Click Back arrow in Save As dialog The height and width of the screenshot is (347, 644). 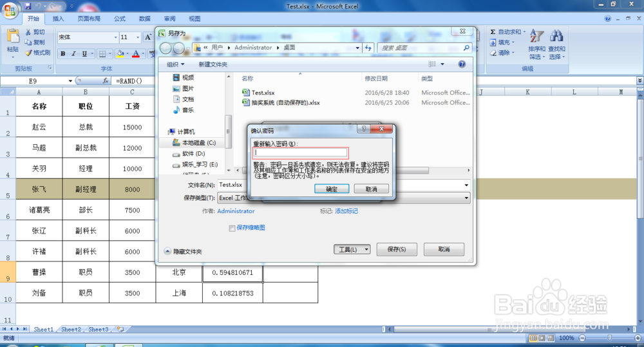point(166,48)
